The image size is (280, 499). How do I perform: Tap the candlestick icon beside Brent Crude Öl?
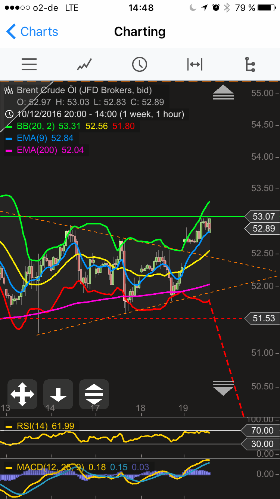tap(9, 90)
